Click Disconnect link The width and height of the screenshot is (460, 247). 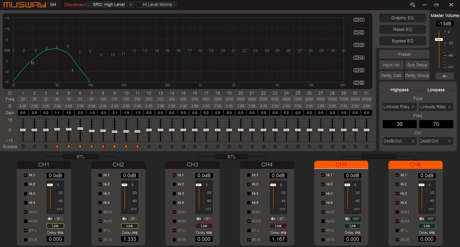click(x=75, y=5)
